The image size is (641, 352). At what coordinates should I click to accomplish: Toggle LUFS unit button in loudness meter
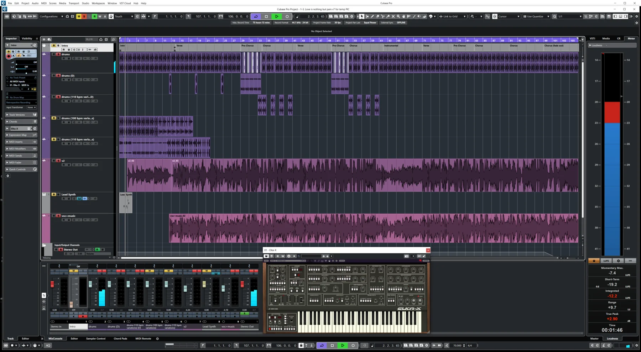[x=606, y=261]
